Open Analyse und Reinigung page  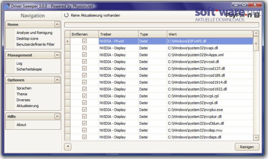tap(35, 33)
